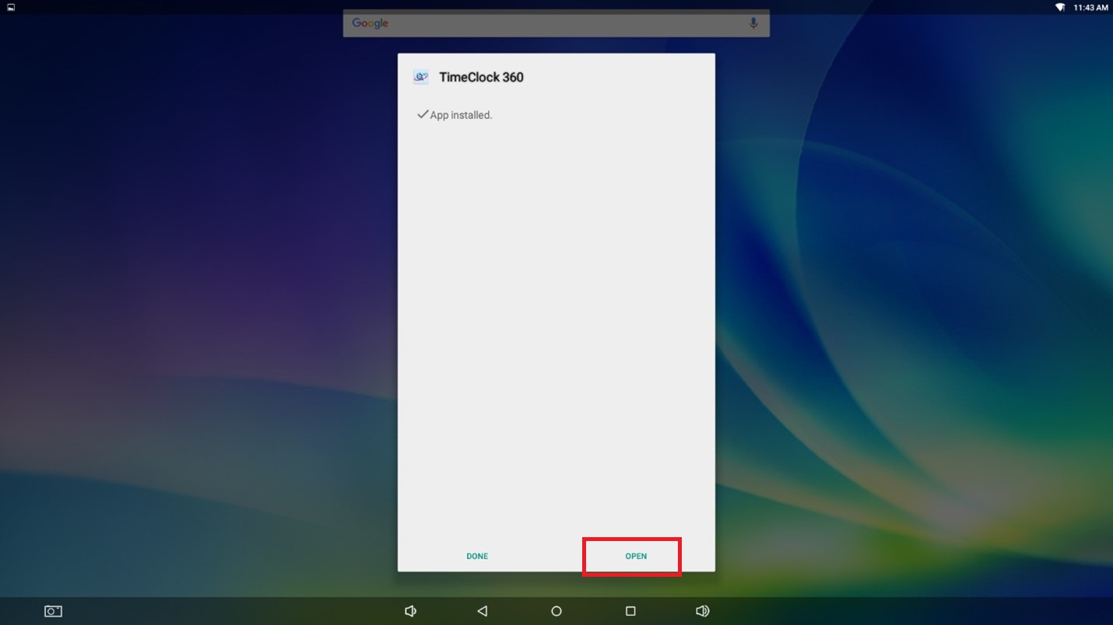Tap the Wi-Fi status icon

pos(1060,7)
